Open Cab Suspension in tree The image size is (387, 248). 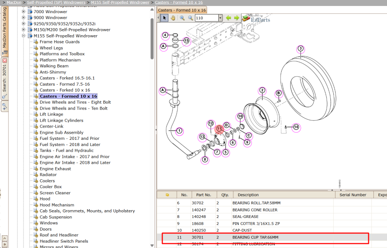click(56, 217)
